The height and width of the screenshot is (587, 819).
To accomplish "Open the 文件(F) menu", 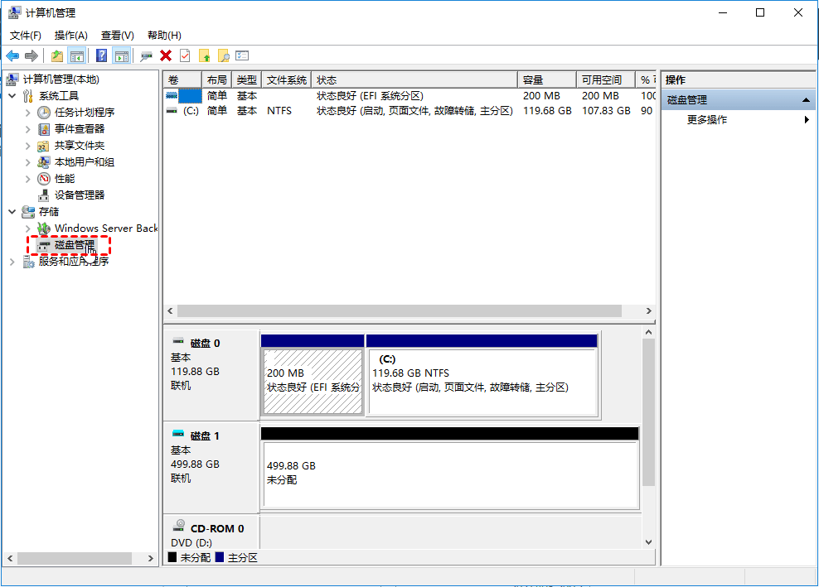I will [x=26, y=36].
